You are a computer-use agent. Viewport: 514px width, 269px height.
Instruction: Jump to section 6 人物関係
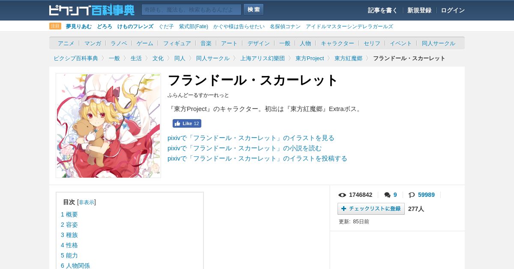(x=75, y=266)
